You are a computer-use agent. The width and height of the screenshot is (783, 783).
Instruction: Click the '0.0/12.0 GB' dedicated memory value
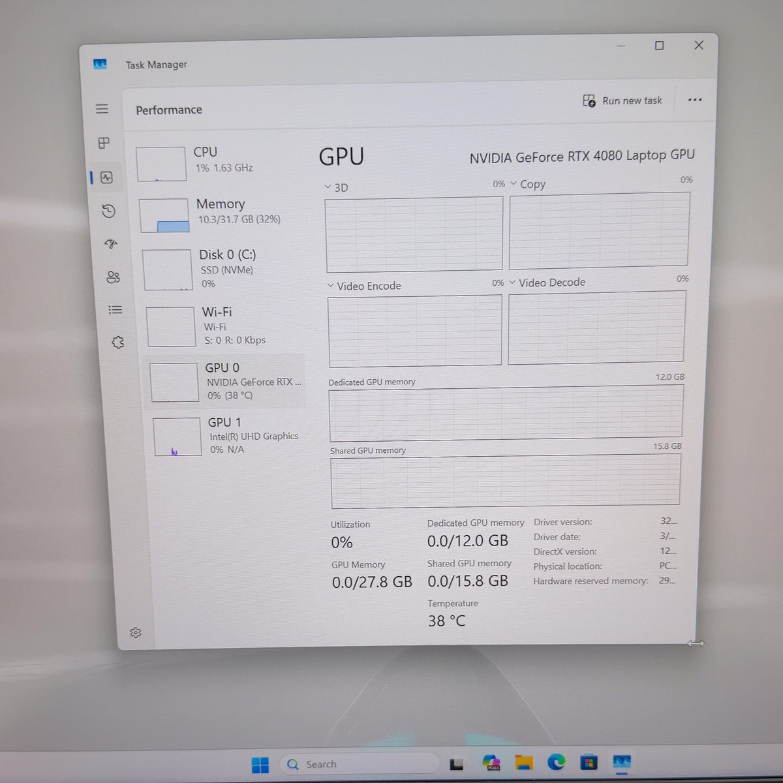tap(467, 541)
